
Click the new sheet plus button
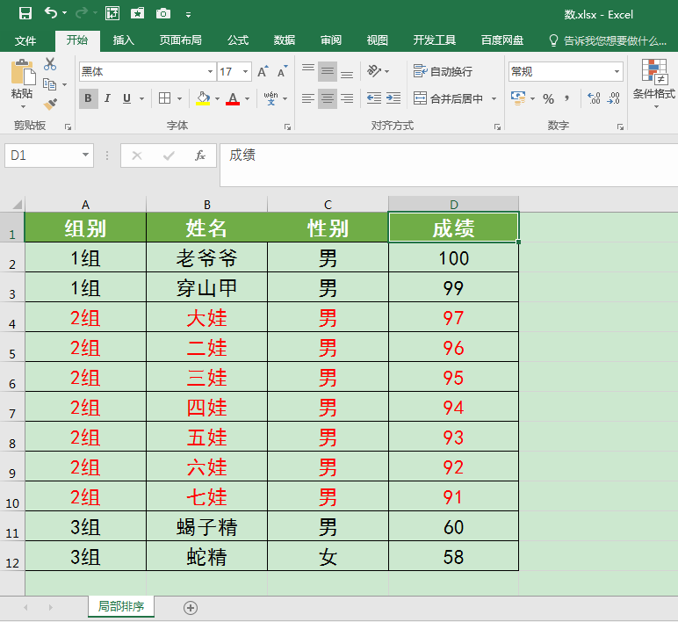click(191, 608)
